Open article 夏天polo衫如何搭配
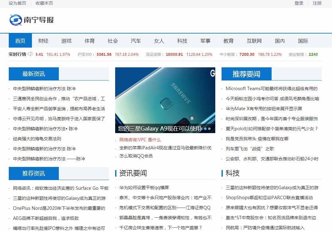This screenshot has height=233, width=332. point(272,129)
